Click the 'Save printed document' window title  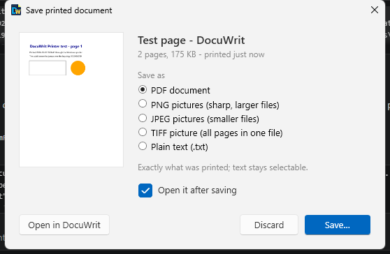click(69, 10)
